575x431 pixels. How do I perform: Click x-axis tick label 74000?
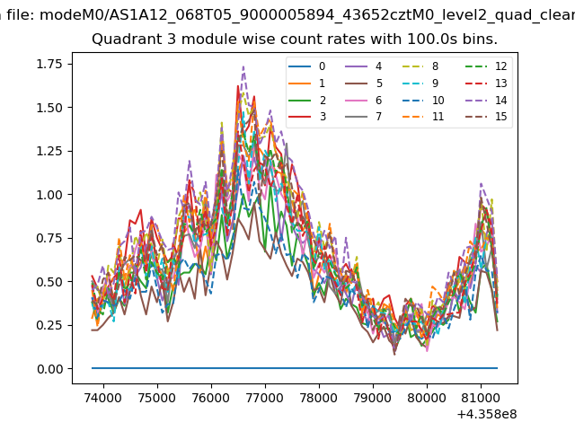pyautogui.click(x=103, y=398)
